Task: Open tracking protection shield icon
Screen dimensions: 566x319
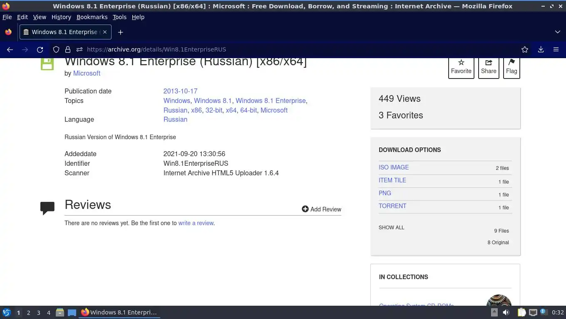Action: [x=56, y=49]
